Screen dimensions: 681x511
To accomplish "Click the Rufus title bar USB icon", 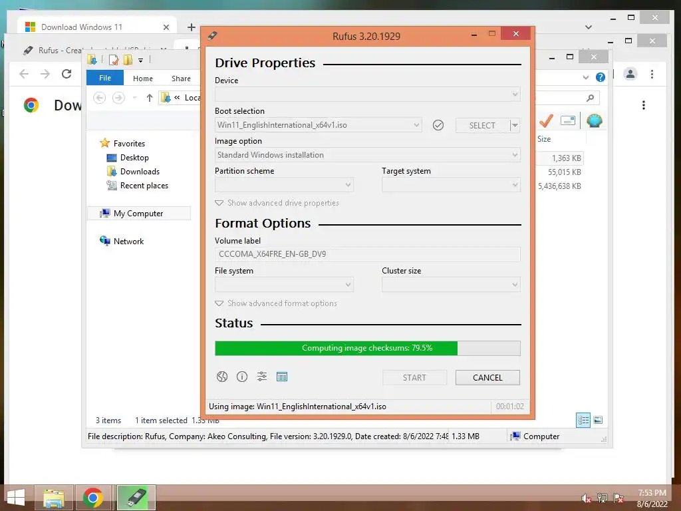I will click(x=212, y=36).
